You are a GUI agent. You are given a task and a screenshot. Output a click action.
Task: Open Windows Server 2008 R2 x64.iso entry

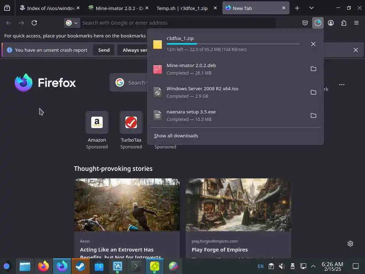pos(228,92)
